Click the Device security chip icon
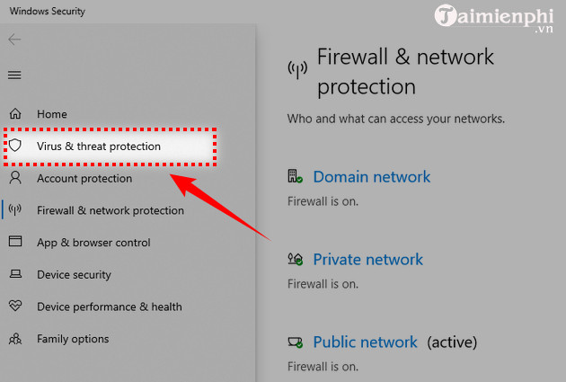The image size is (566, 382). click(14, 274)
